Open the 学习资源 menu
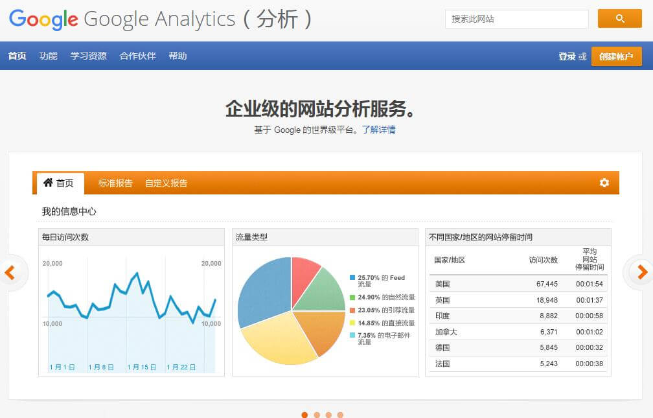Image resolution: width=653 pixels, height=418 pixels. pyautogui.click(x=89, y=56)
